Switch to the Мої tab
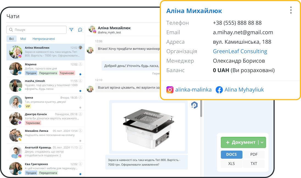 pos(23,39)
